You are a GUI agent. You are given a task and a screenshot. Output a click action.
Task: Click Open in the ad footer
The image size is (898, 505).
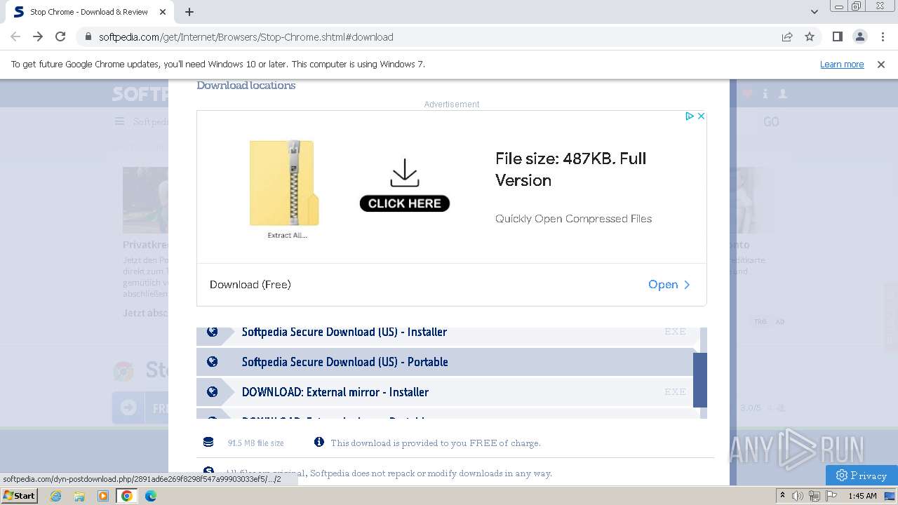tap(669, 284)
